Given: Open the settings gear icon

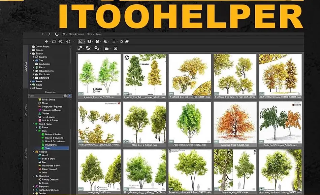Looking at the screenshot, I should pos(68,41).
